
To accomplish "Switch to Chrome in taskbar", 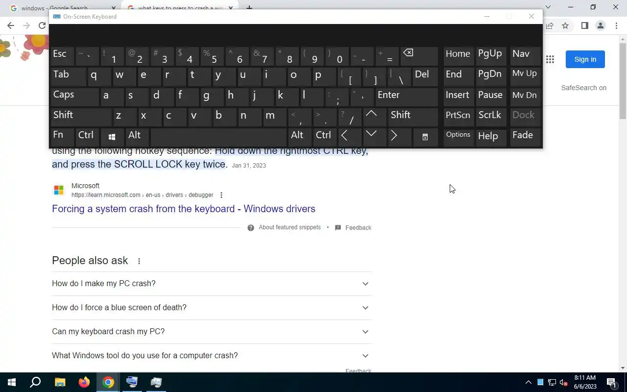I will (x=108, y=382).
